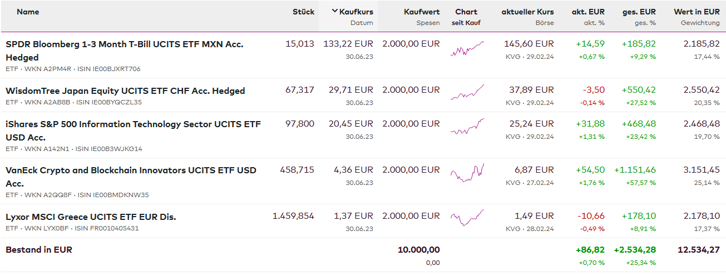Viewport: 726px width, 276px height.
Task: Sort table by Name column
Action: click(x=28, y=12)
